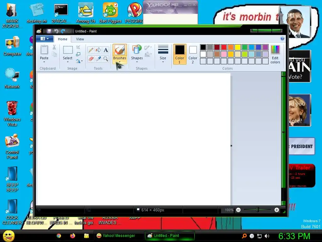Click the Cut scissors icon

point(54,47)
